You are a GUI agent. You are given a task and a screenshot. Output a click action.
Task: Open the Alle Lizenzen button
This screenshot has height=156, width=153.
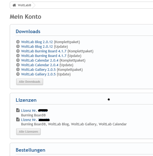(x=28, y=132)
